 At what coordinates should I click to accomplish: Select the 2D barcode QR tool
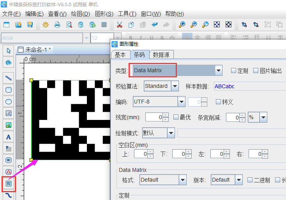click(9, 184)
